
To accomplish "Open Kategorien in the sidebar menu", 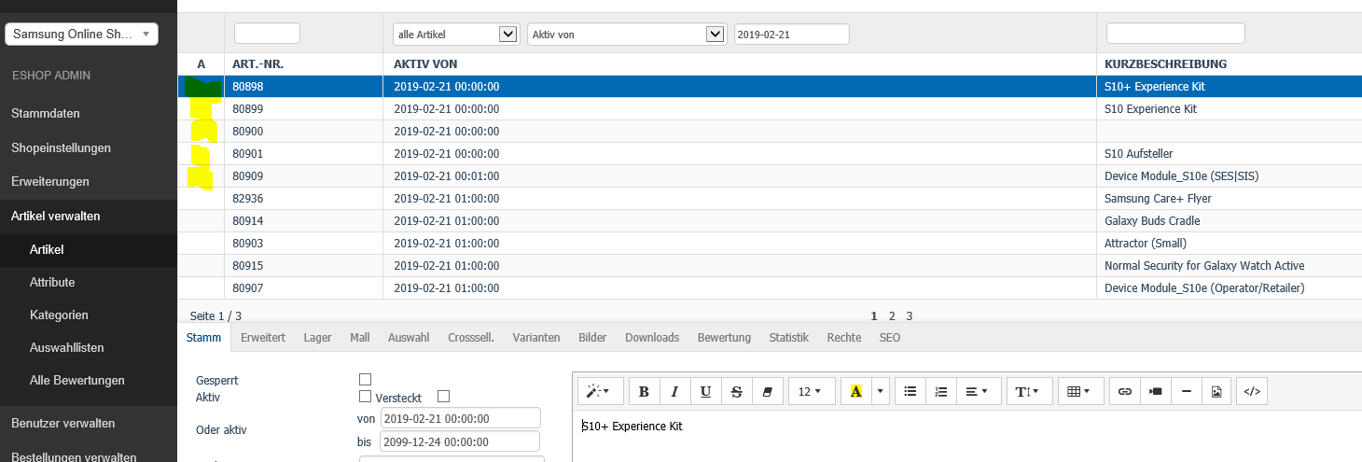I will click(59, 315).
